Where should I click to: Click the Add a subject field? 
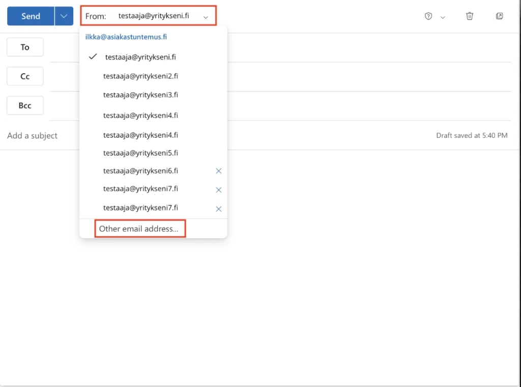tap(32, 135)
